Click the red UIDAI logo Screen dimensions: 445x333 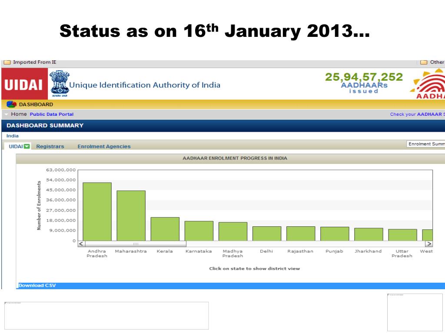[24, 84]
